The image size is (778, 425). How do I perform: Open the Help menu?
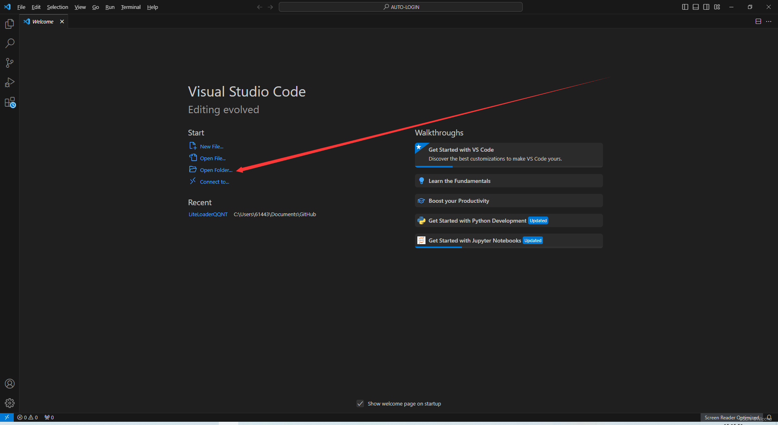[x=152, y=7]
